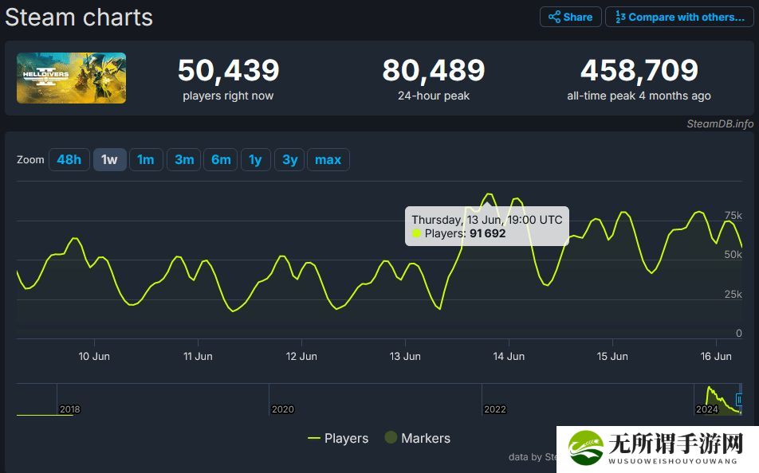Choose the 3y zoom option
759x473 pixels.
click(289, 159)
